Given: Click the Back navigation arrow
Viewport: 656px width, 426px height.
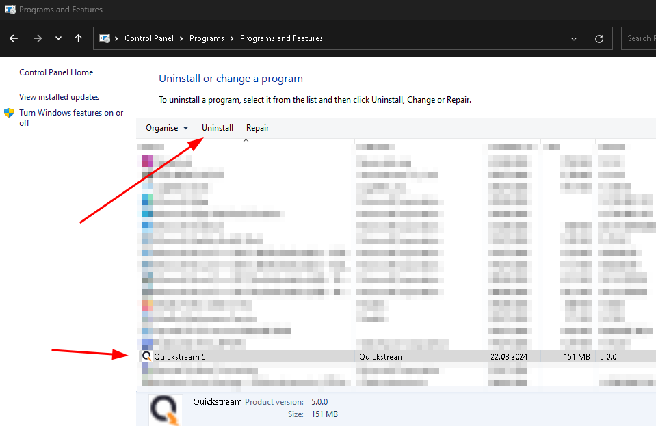Looking at the screenshot, I should coord(14,38).
